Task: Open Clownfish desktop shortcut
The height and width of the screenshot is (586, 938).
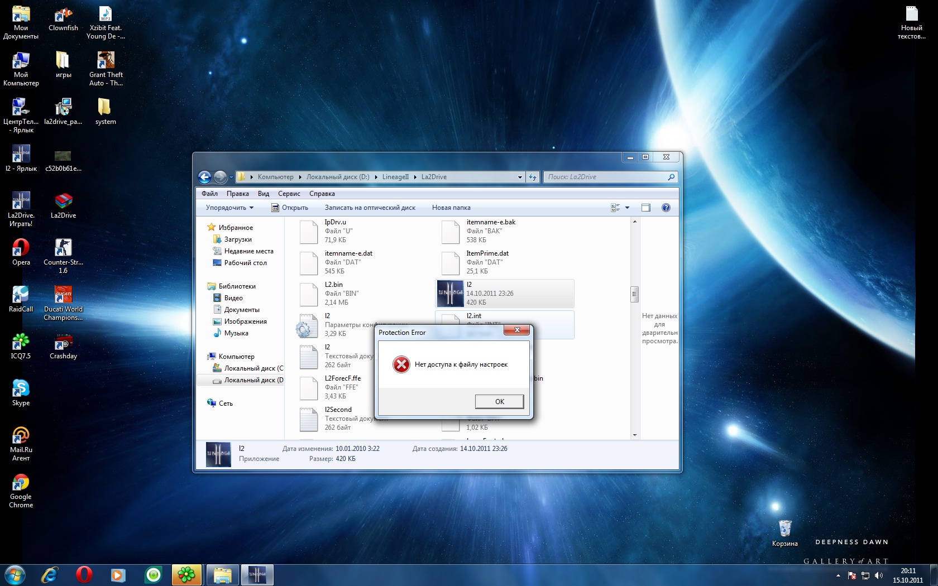Action: (x=63, y=18)
